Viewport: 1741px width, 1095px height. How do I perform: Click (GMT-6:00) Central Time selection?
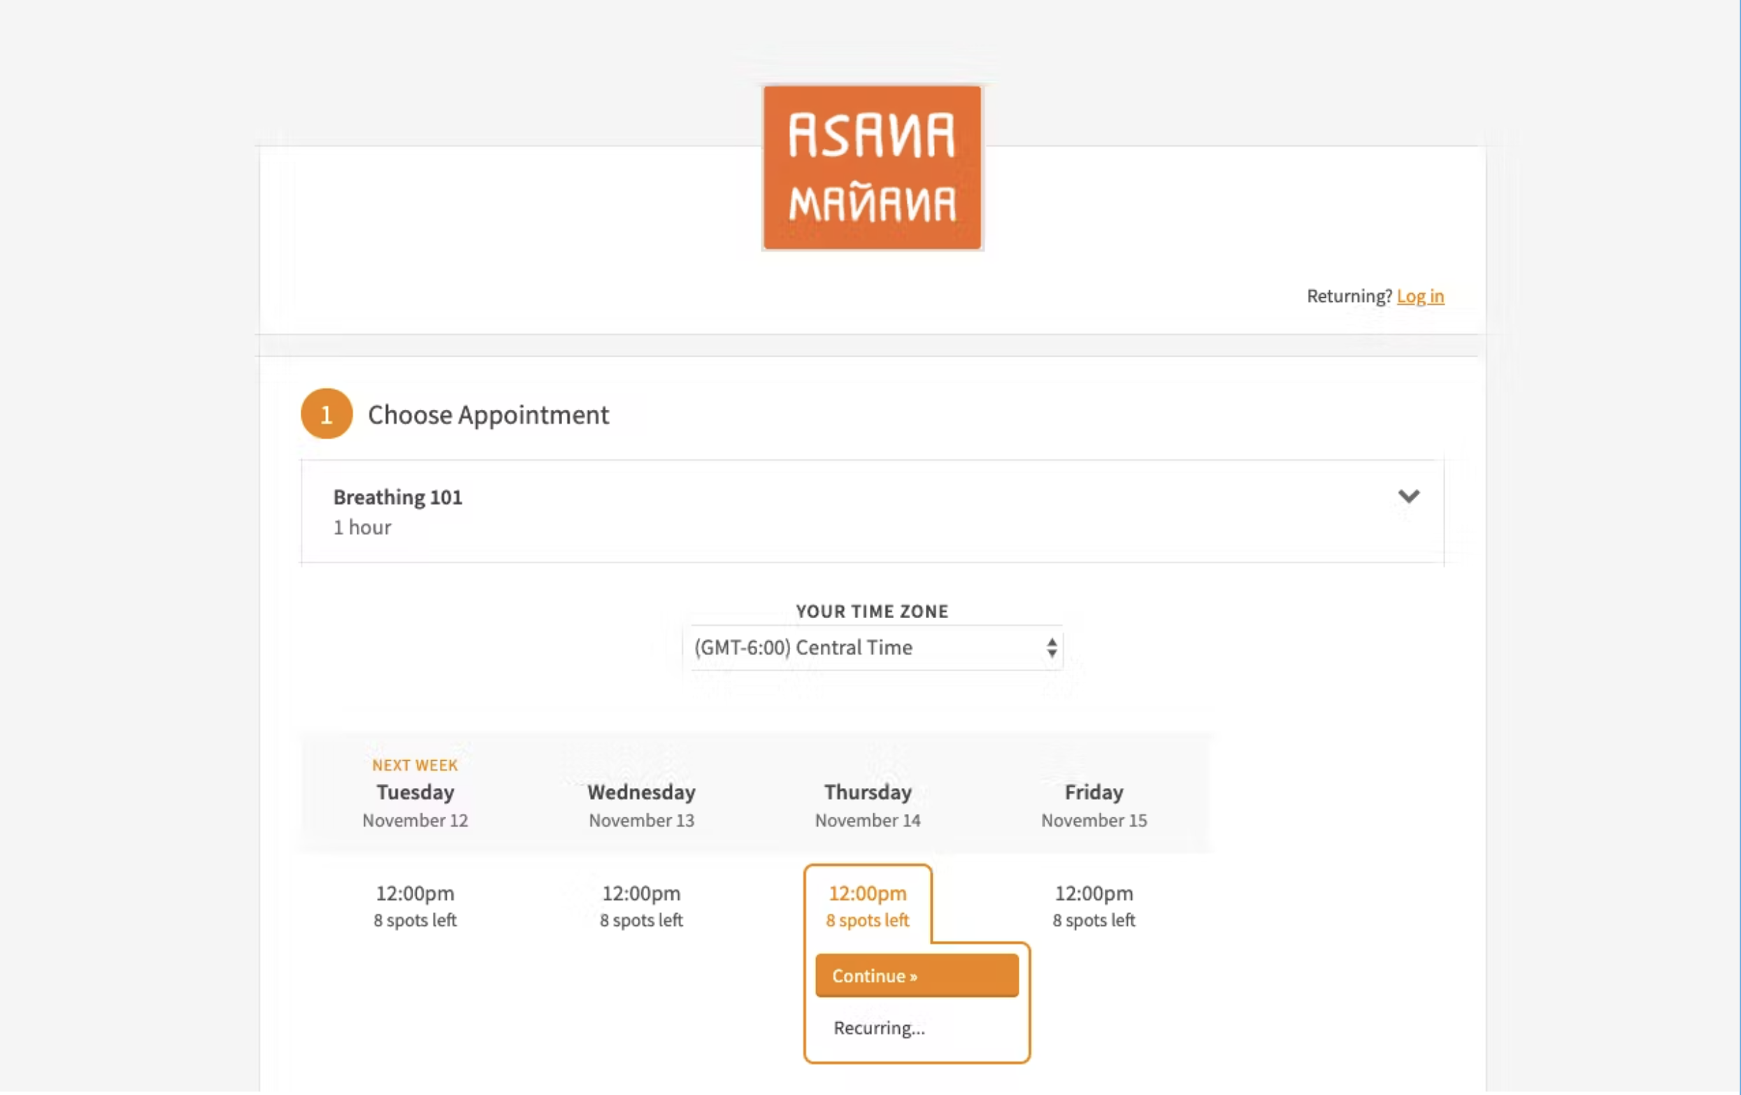pos(803,647)
